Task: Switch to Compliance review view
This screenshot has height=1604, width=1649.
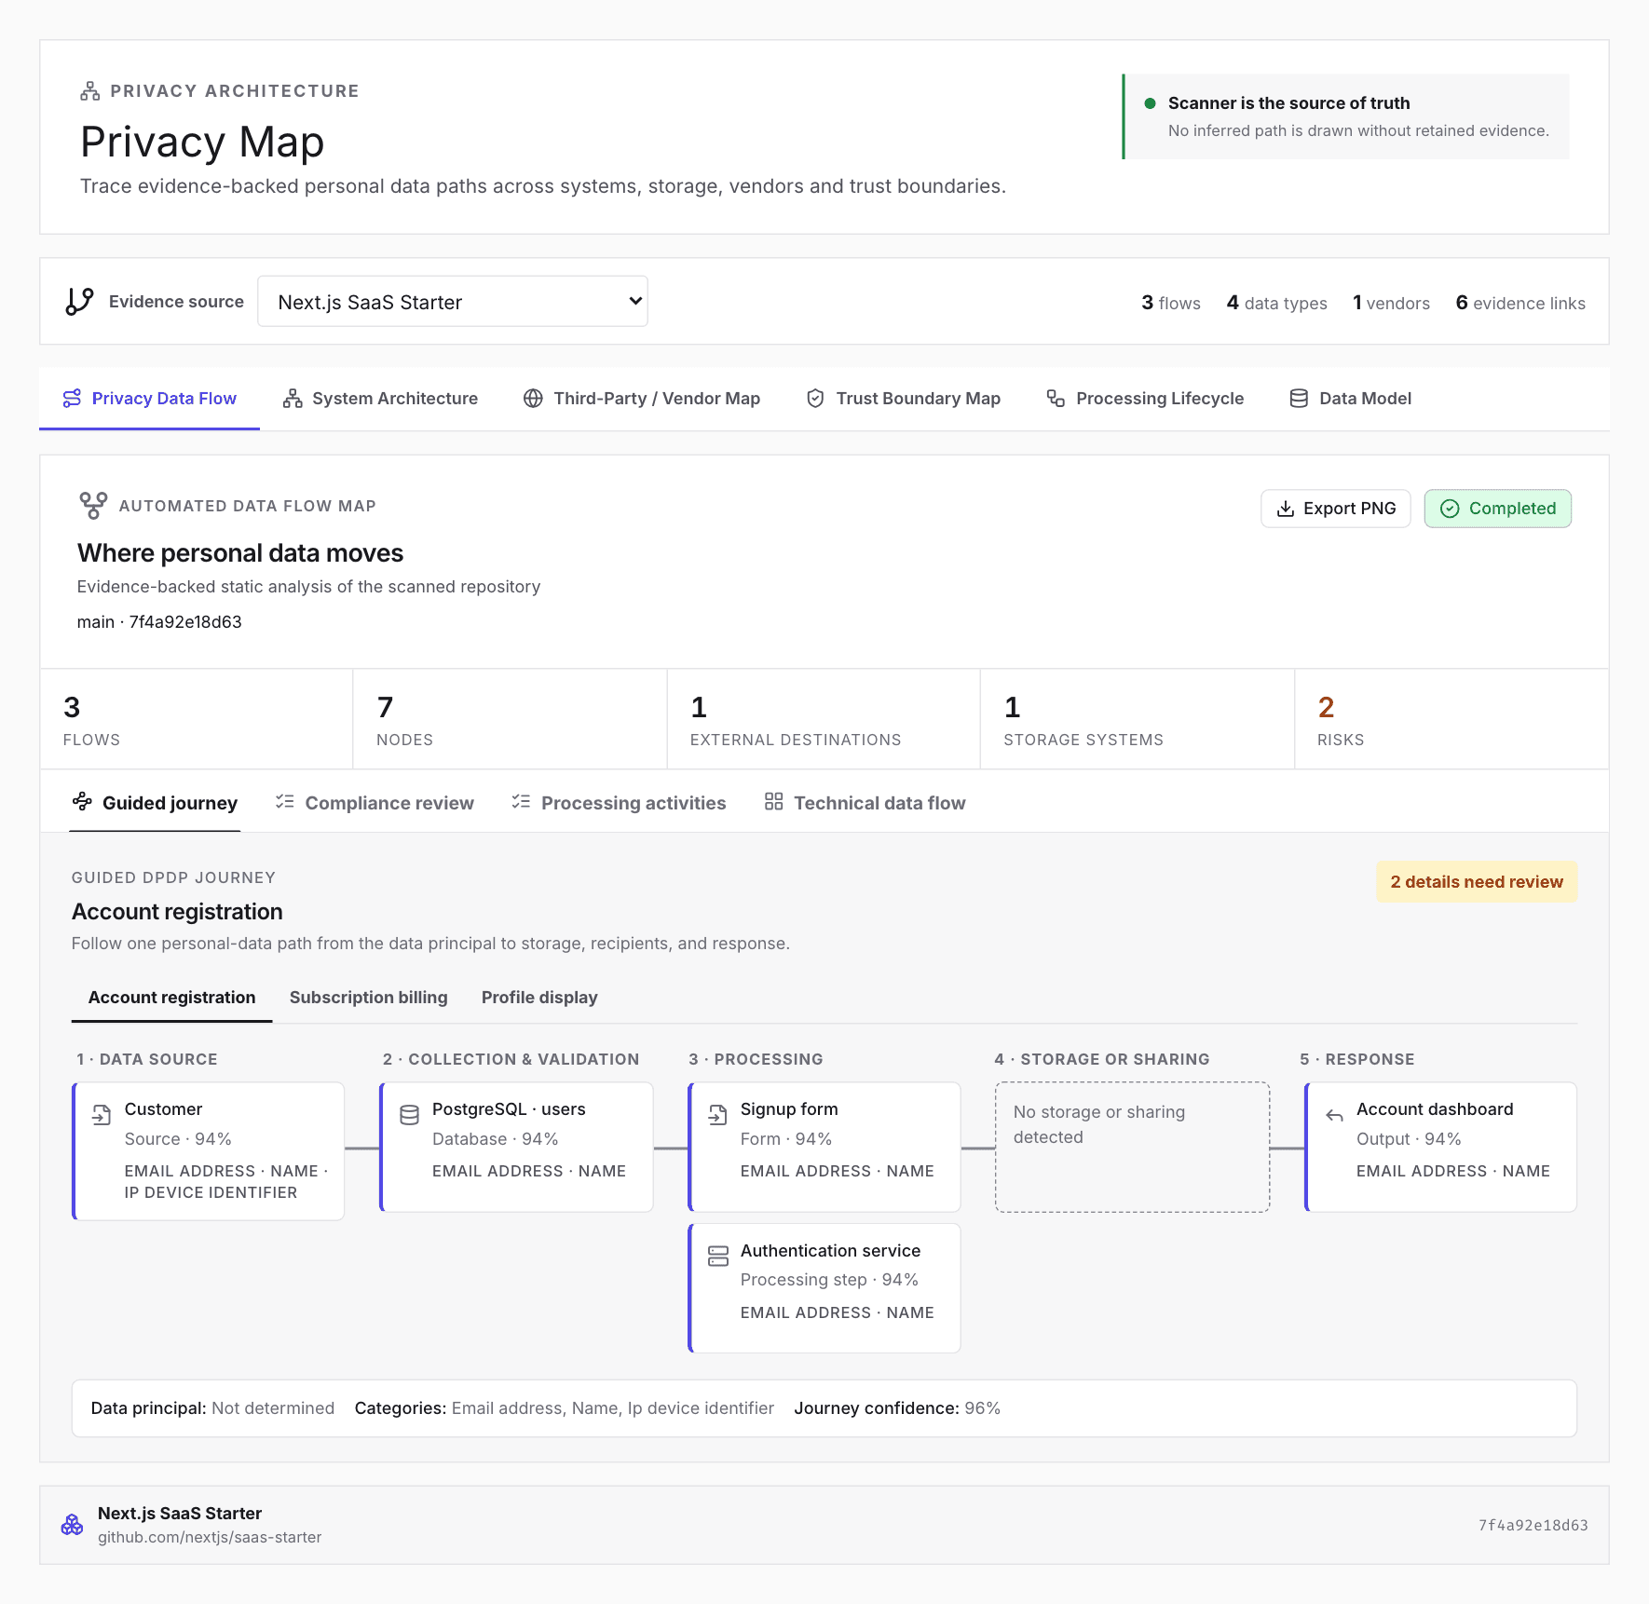Action: (x=375, y=803)
